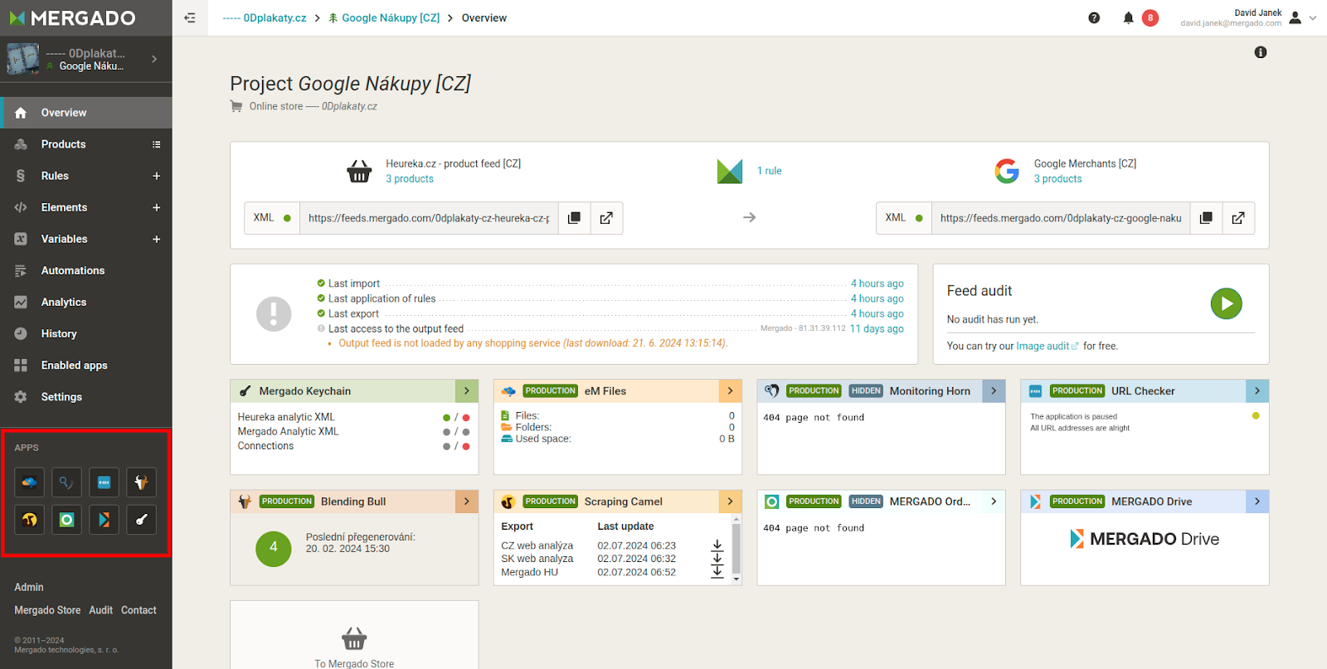Add a new element with the plus icon
This screenshot has height=669, width=1327.
click(156, 207)
